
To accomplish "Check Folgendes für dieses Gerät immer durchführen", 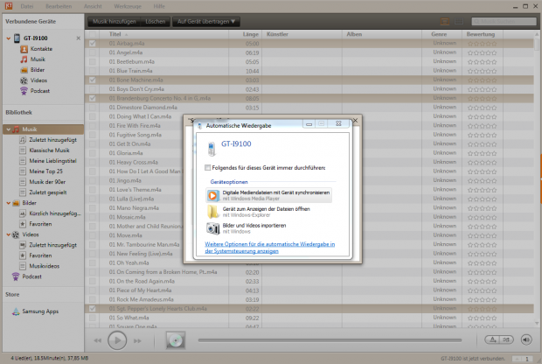I will tap(207, 168).
